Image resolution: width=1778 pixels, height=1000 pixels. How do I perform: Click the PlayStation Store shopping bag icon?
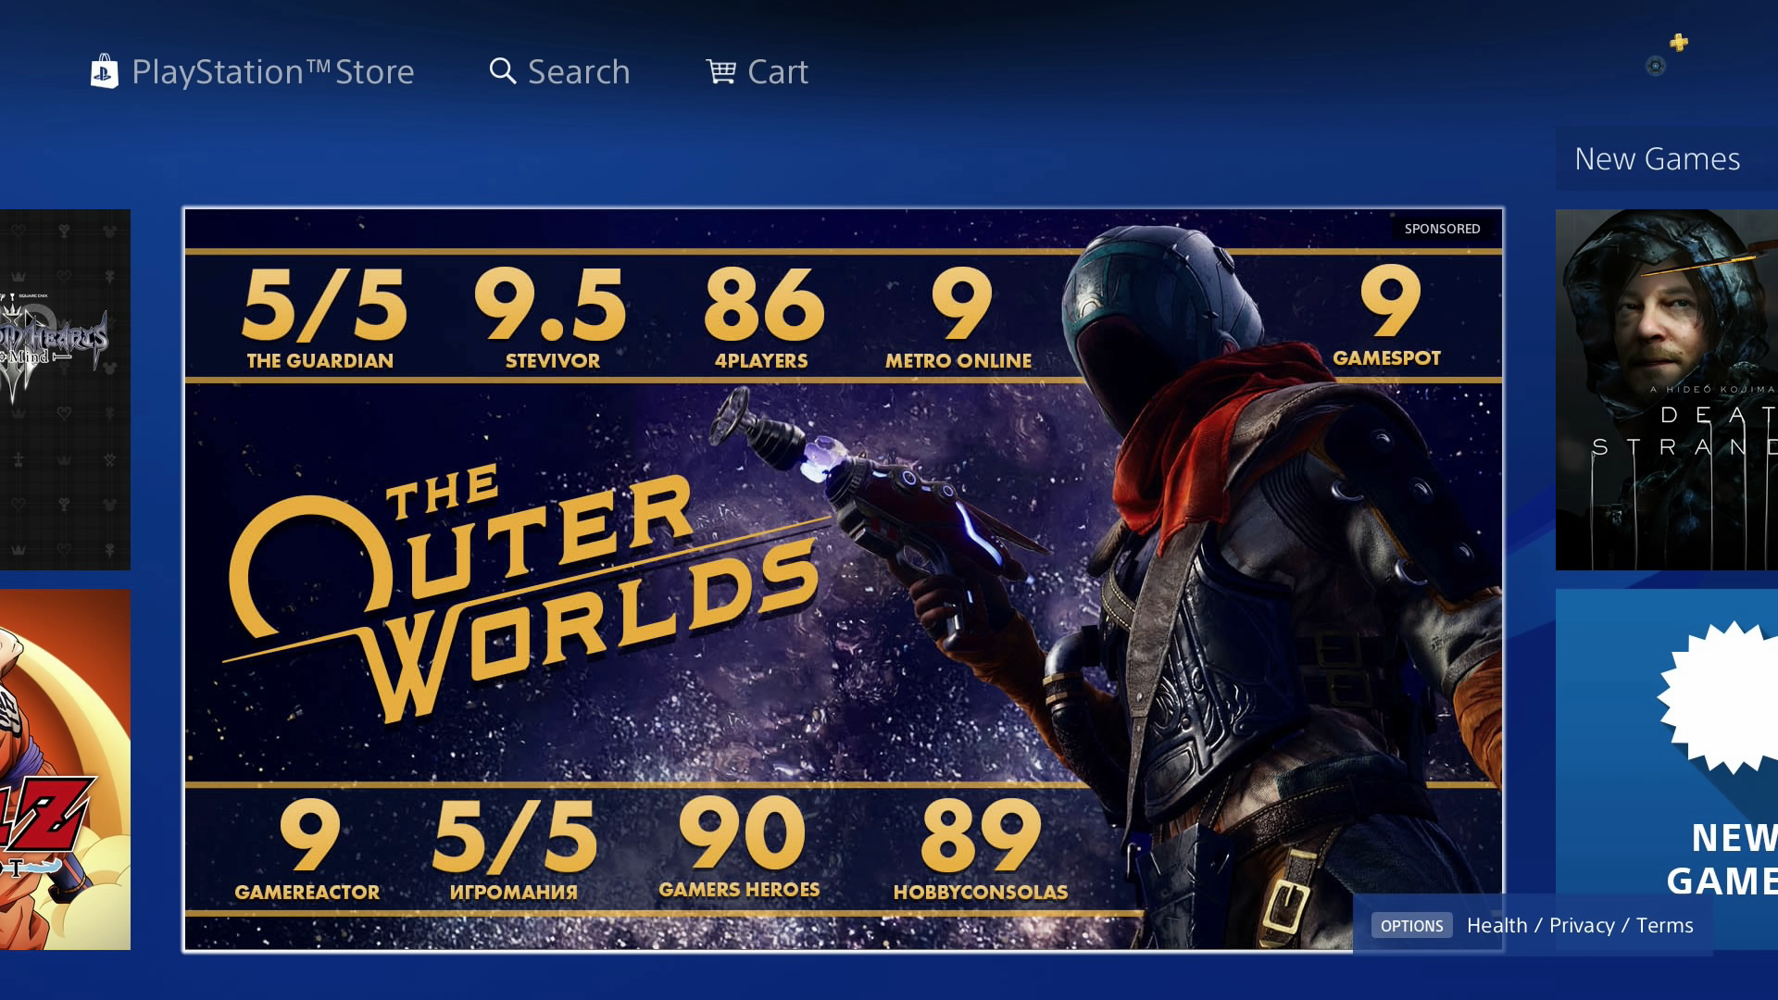(x=104, y=71)
